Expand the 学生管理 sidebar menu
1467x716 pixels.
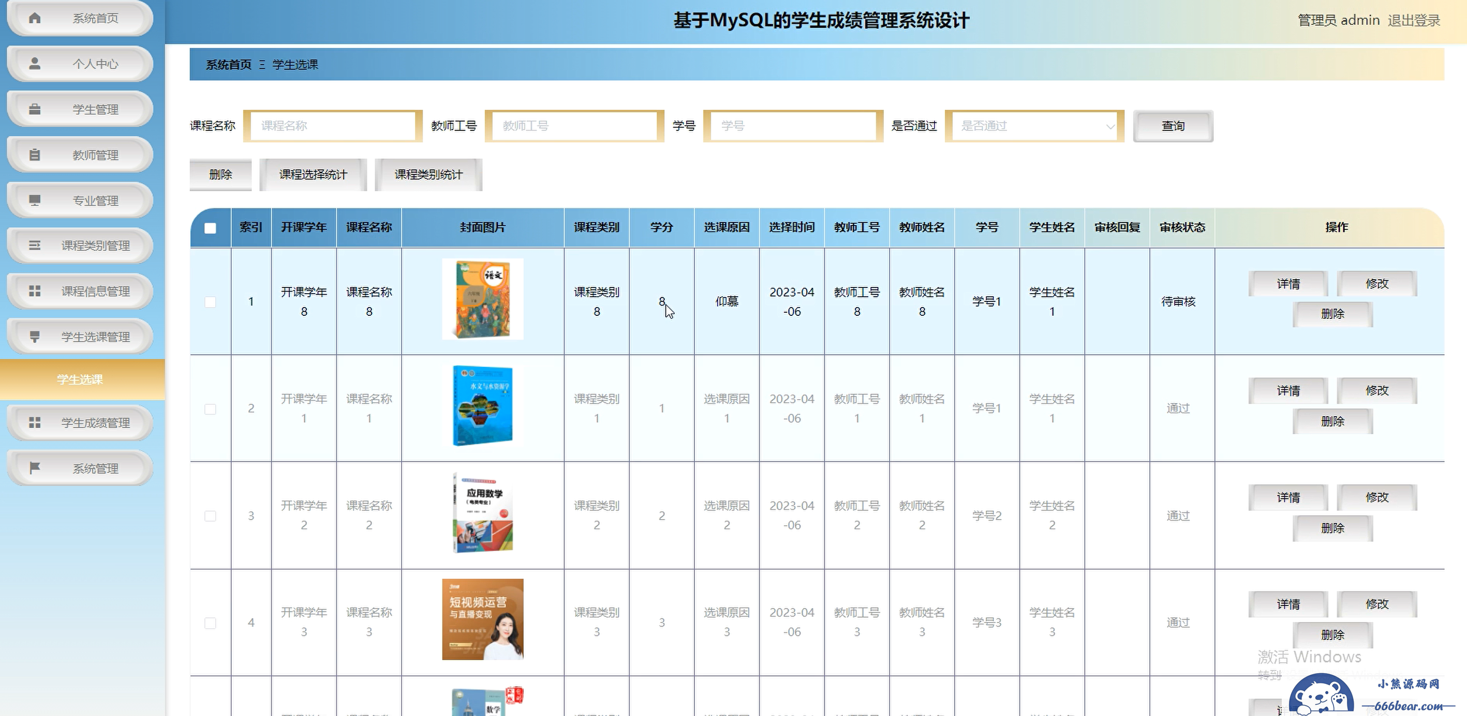pos(80,109)
